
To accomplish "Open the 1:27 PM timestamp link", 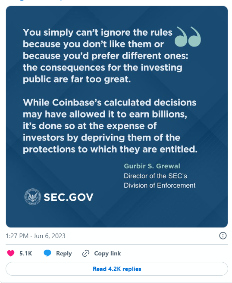I will (17, 236).
